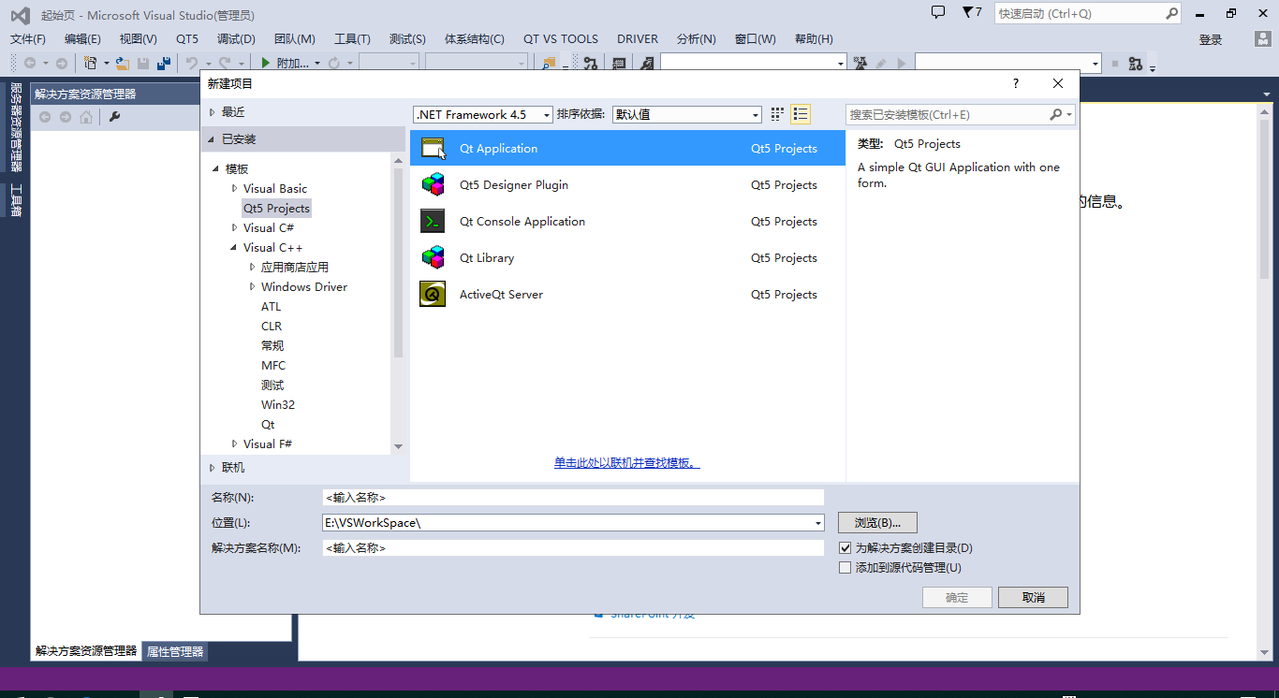
Task: Open the 排序依据 默认值 dropdown
Action: tap(757, 113)
